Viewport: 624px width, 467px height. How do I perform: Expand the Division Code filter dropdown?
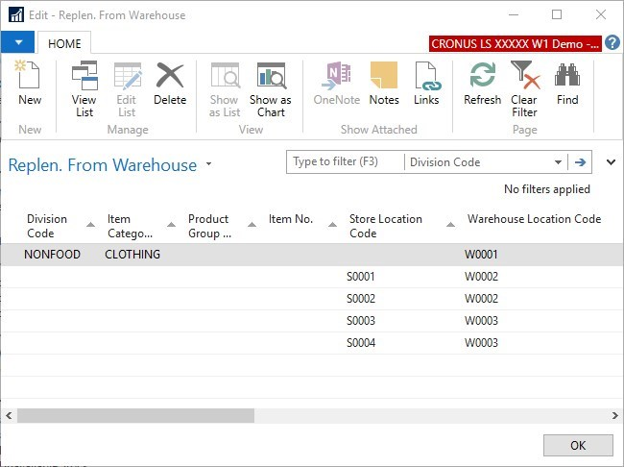tap(559, 162)
